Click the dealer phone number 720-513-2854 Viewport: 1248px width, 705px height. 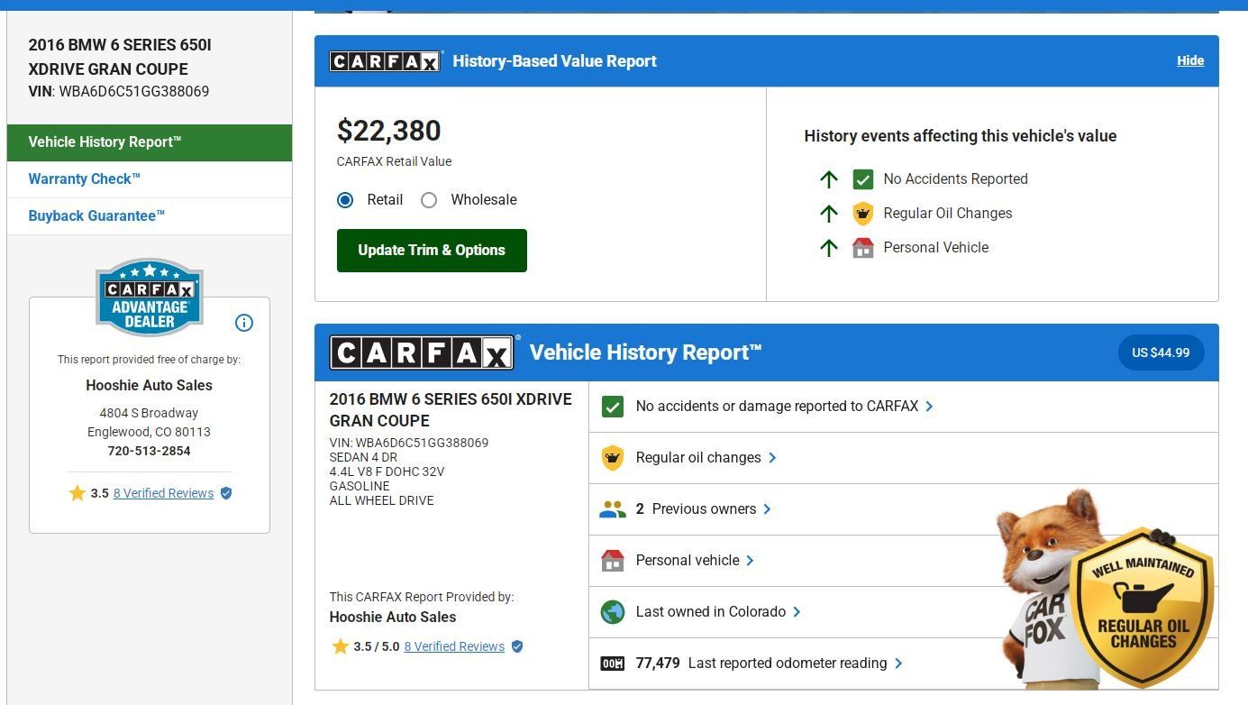(150, 451)
